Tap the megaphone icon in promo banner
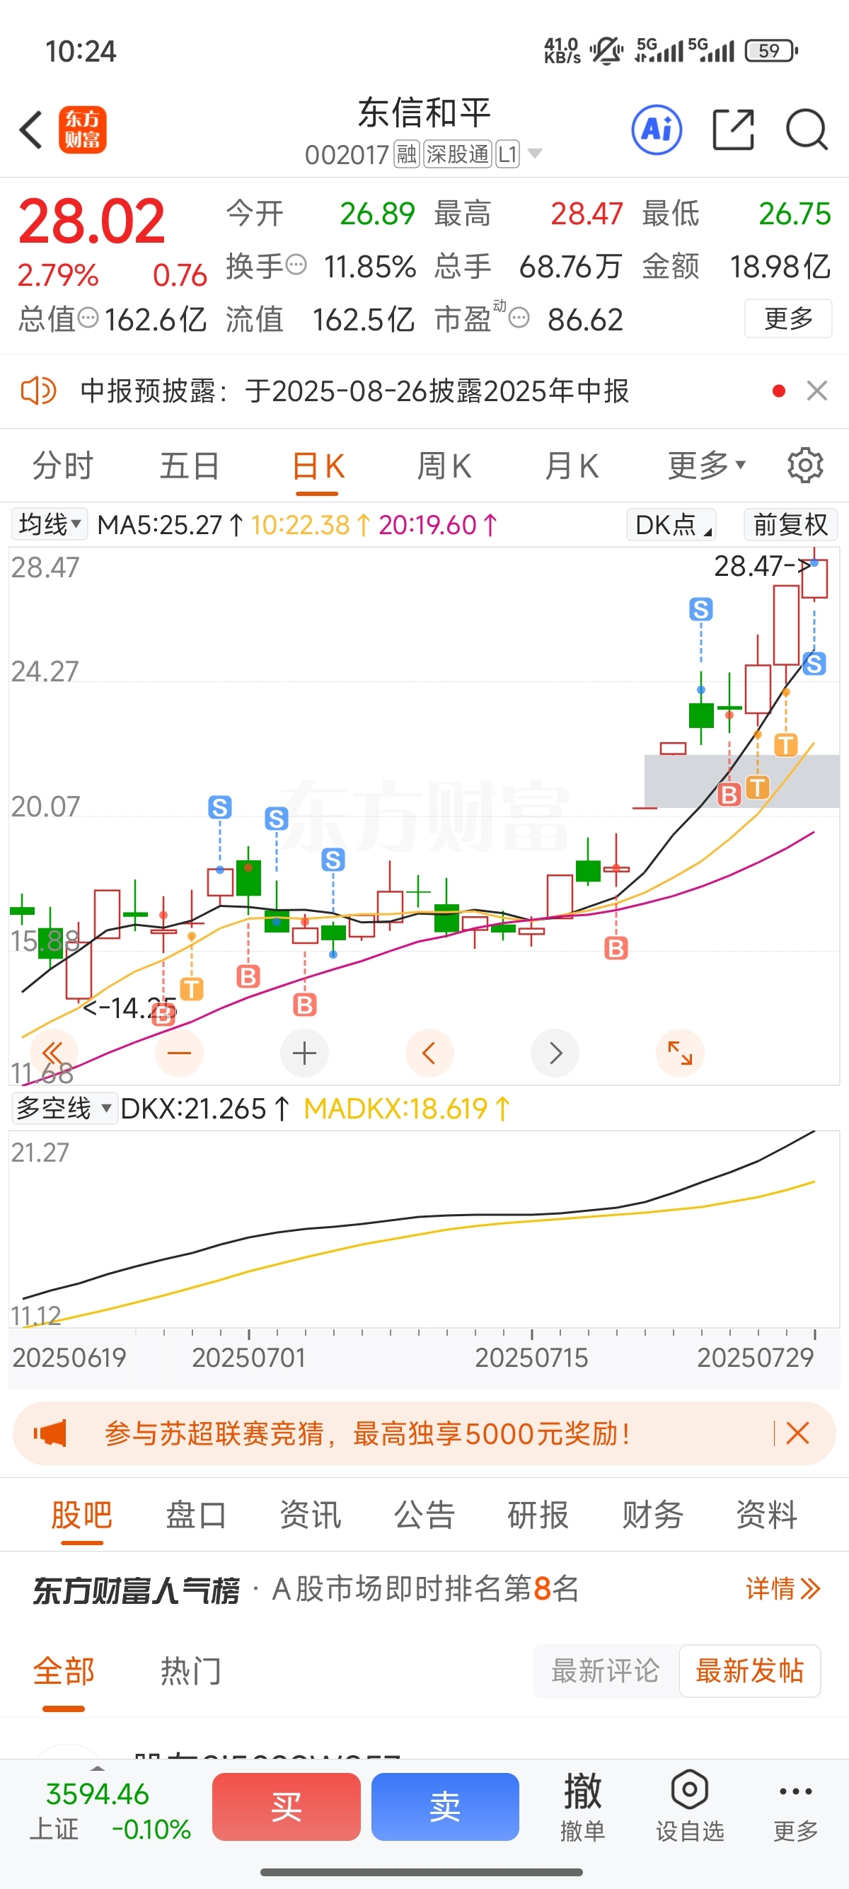Viewport: 849px width, 1889px height. (x=50, y=1433)
